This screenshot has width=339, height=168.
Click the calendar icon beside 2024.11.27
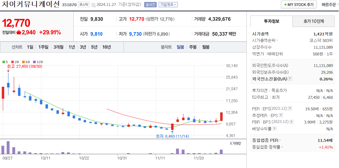93,5
